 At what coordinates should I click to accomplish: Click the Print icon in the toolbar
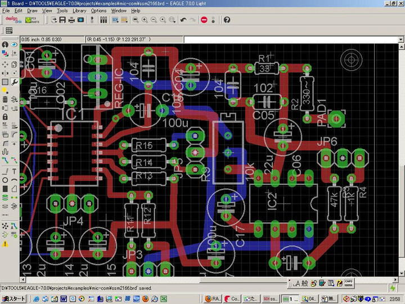(71, 20)
